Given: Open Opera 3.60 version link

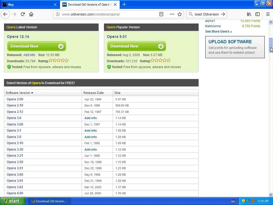Looking at the screenshot, I should tap(15, 175).
